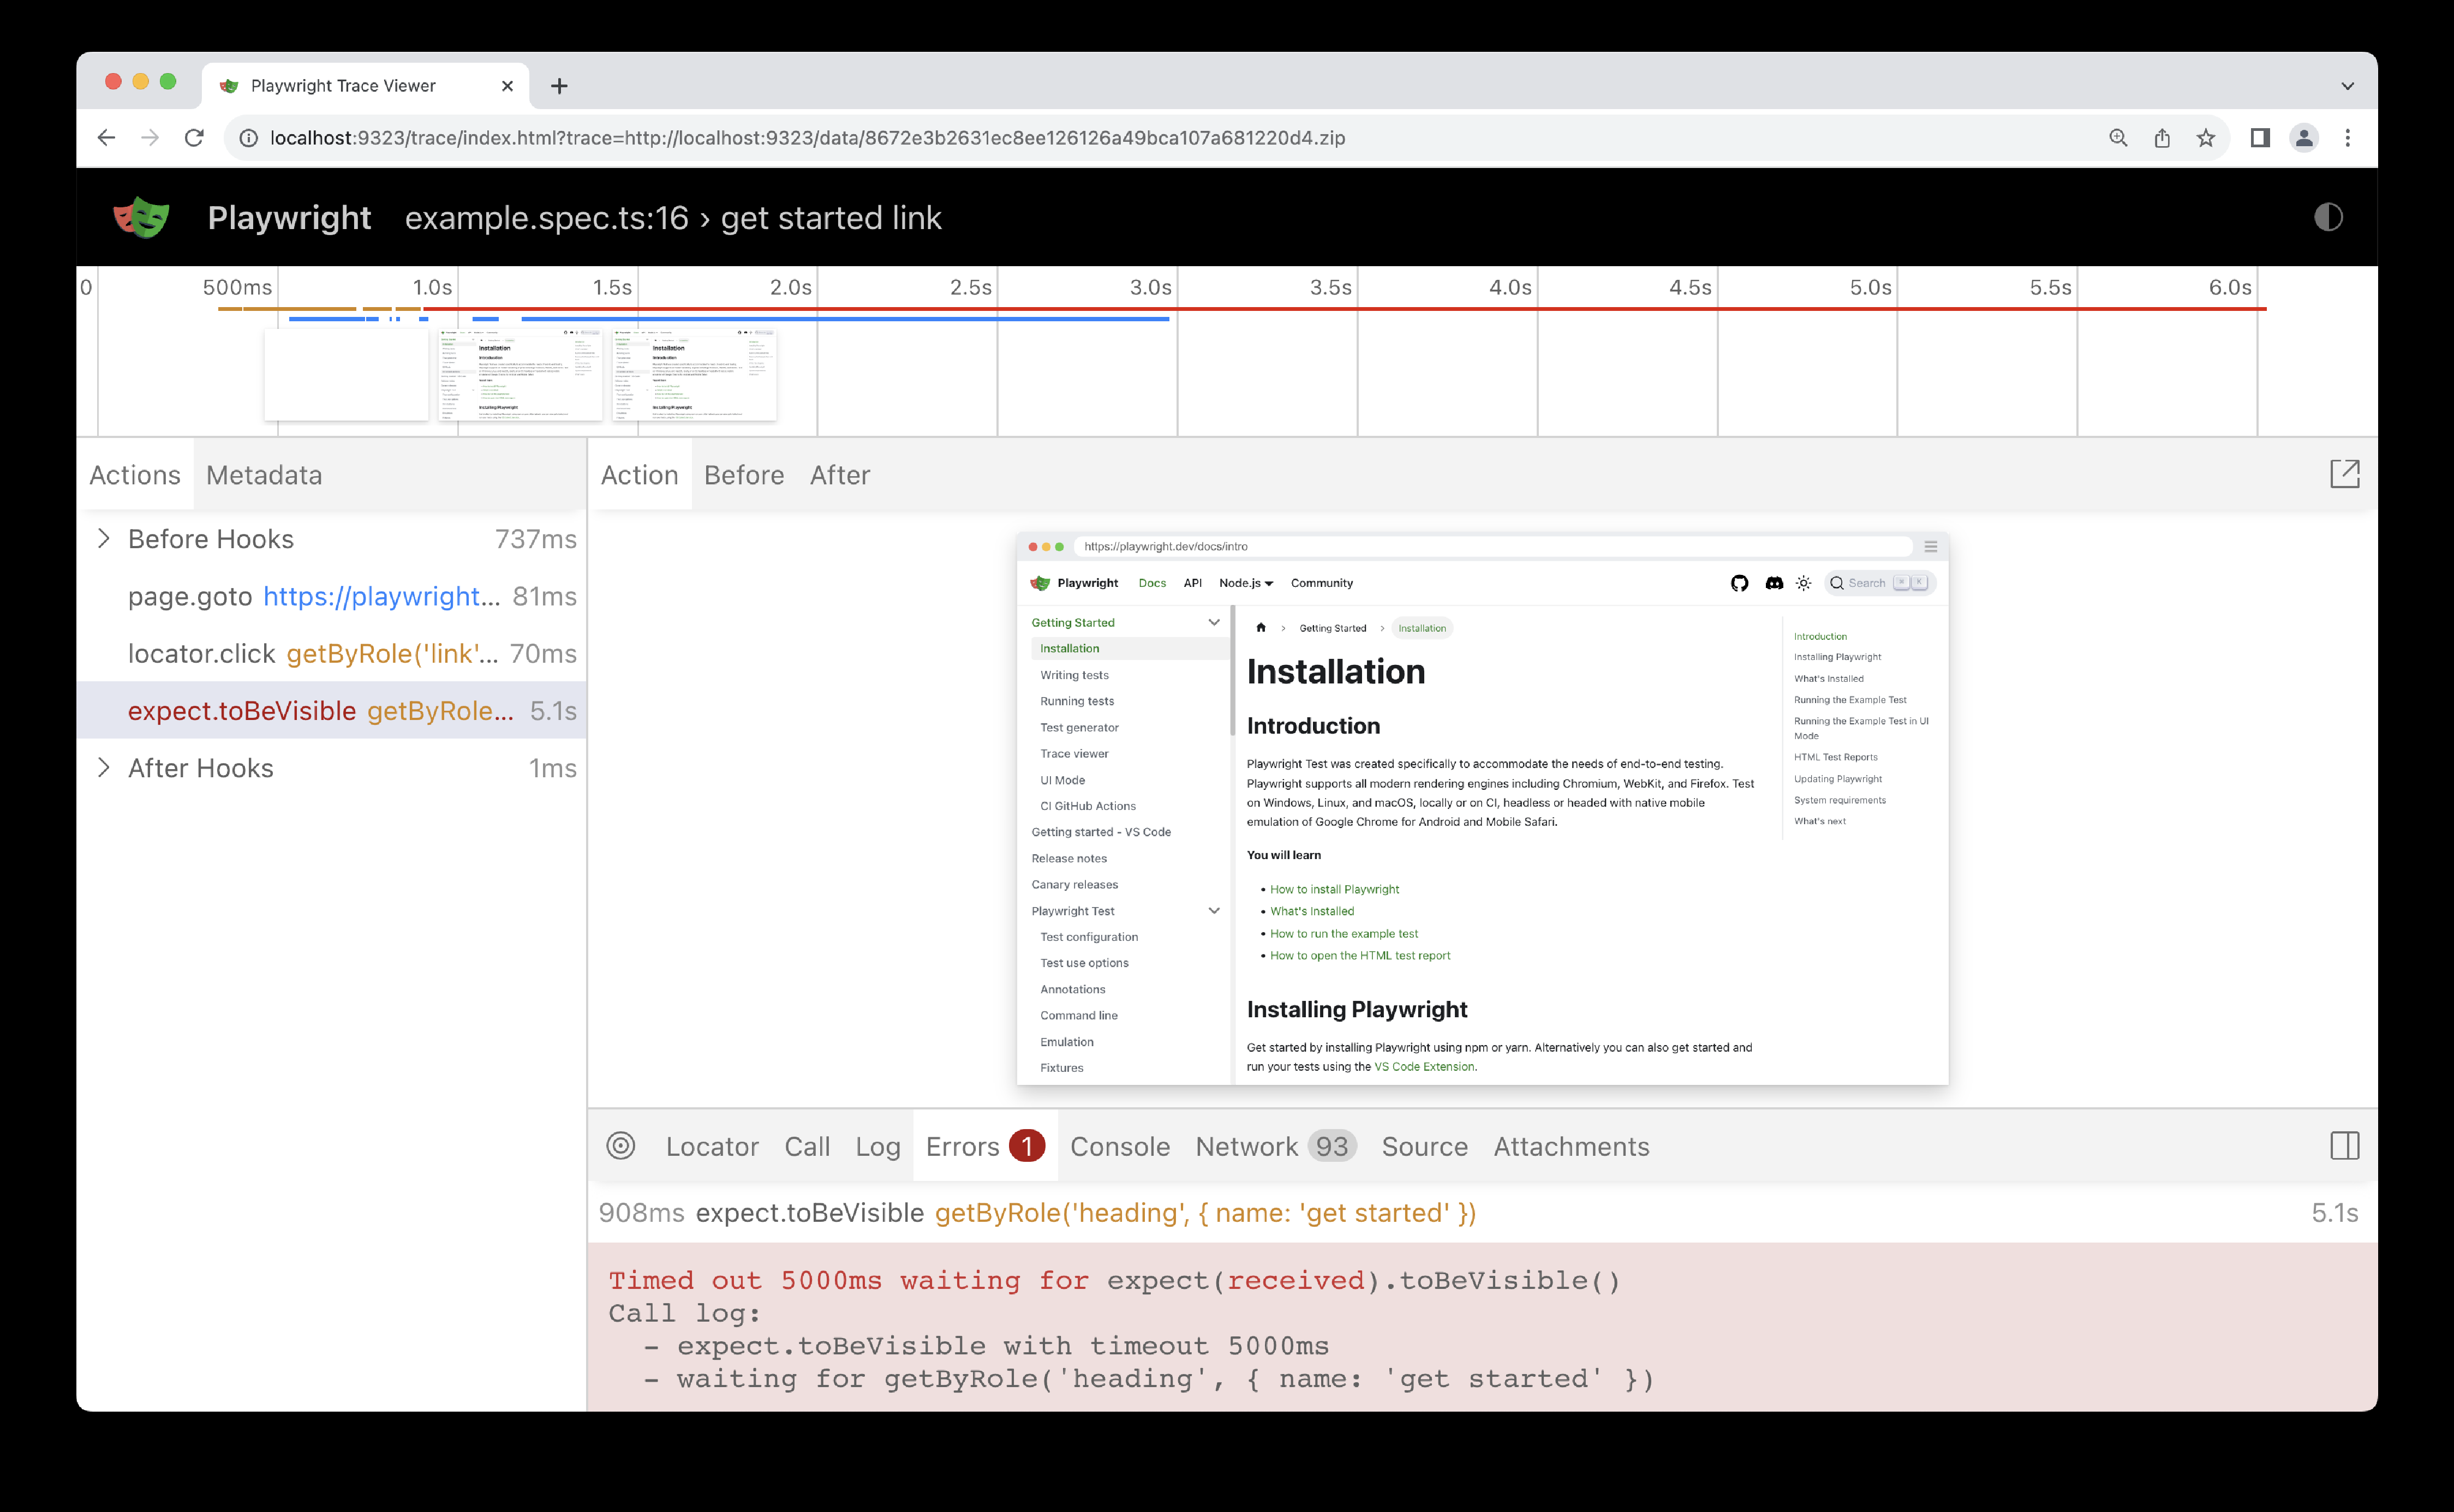Toggle the split panel layout icon
This screenshot has width=2454, height=1512.
click(2344, 1146)
